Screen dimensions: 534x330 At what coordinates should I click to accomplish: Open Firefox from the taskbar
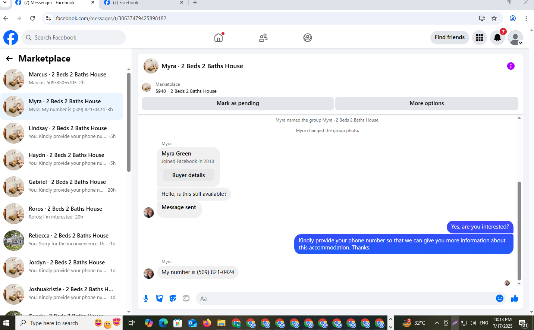[207, 323]
